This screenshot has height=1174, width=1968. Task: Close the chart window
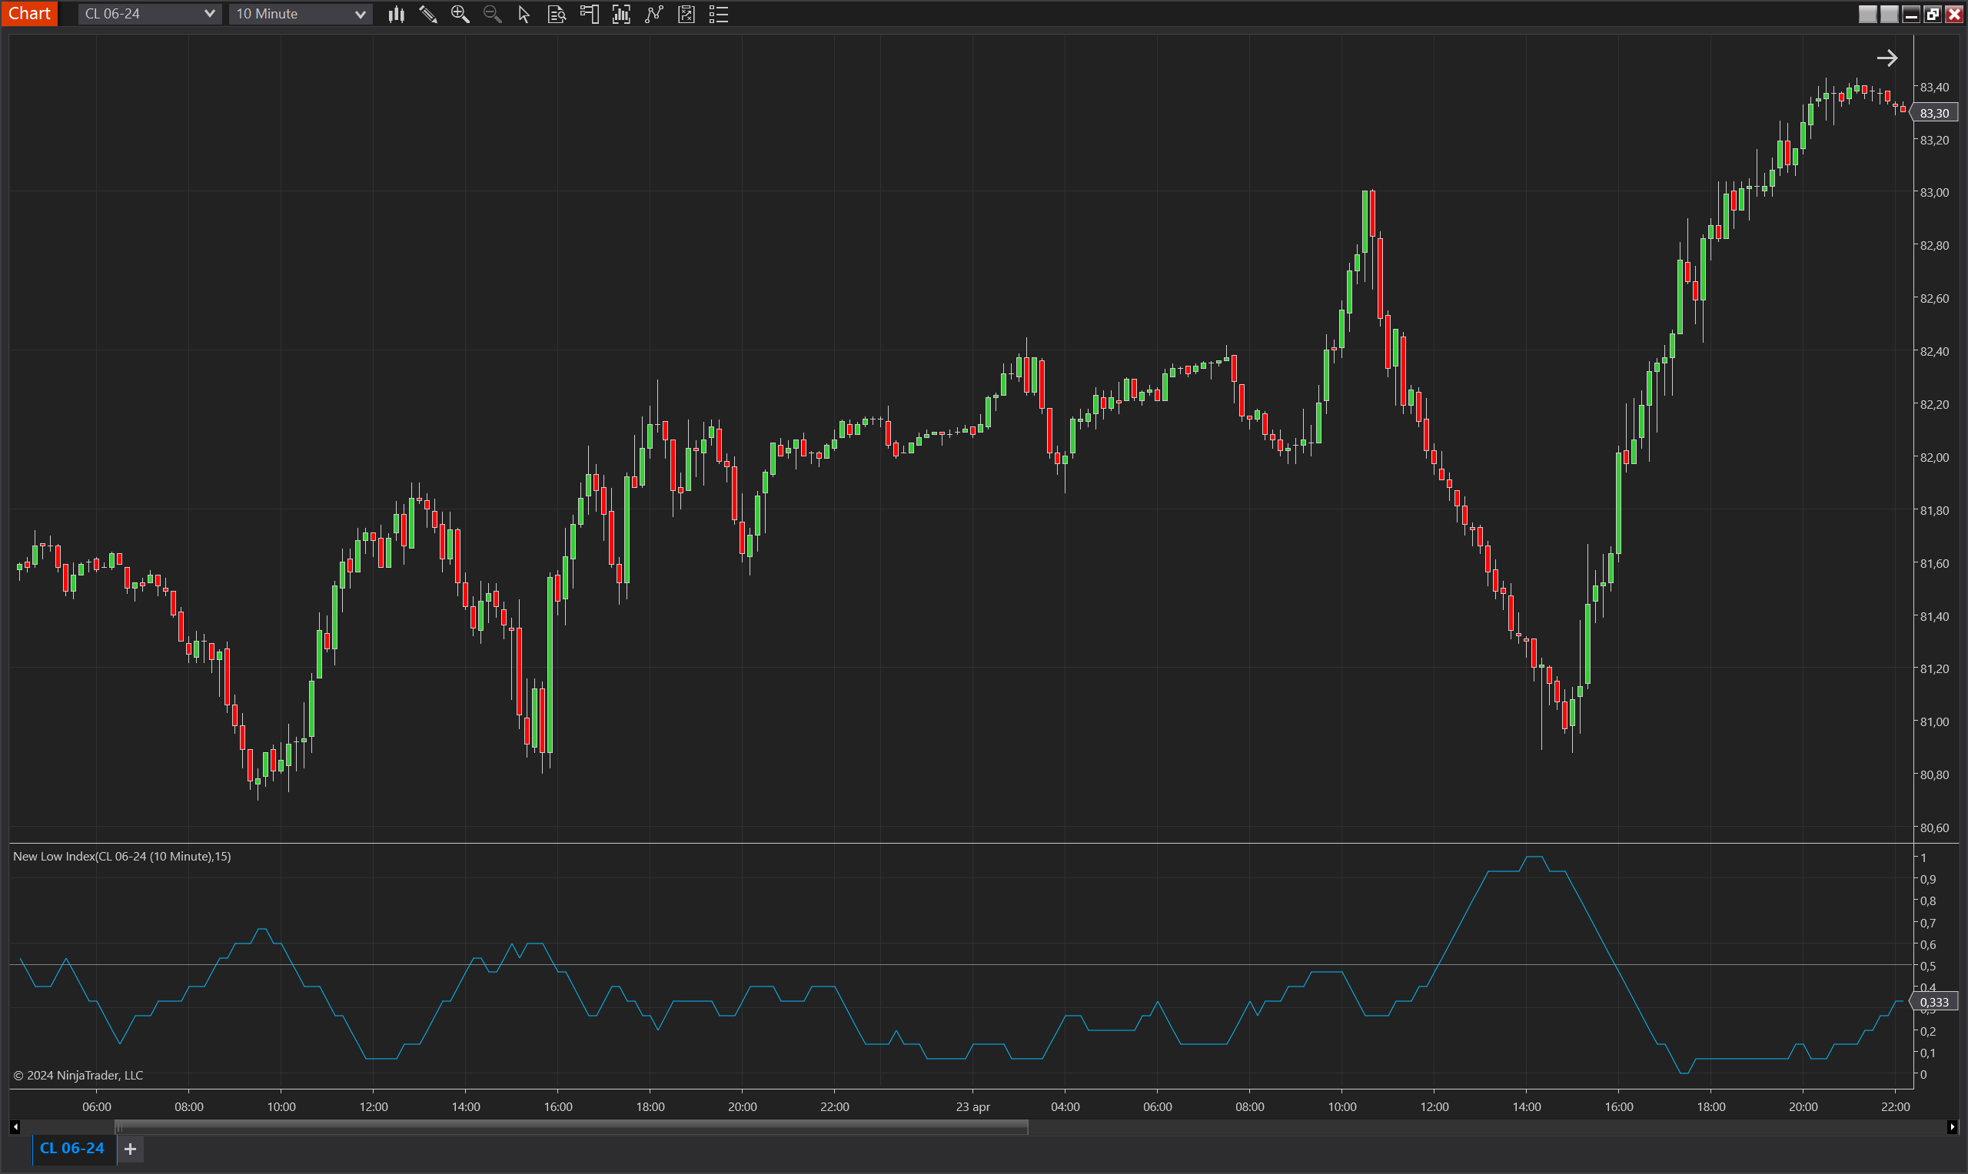click(1953, 14)
